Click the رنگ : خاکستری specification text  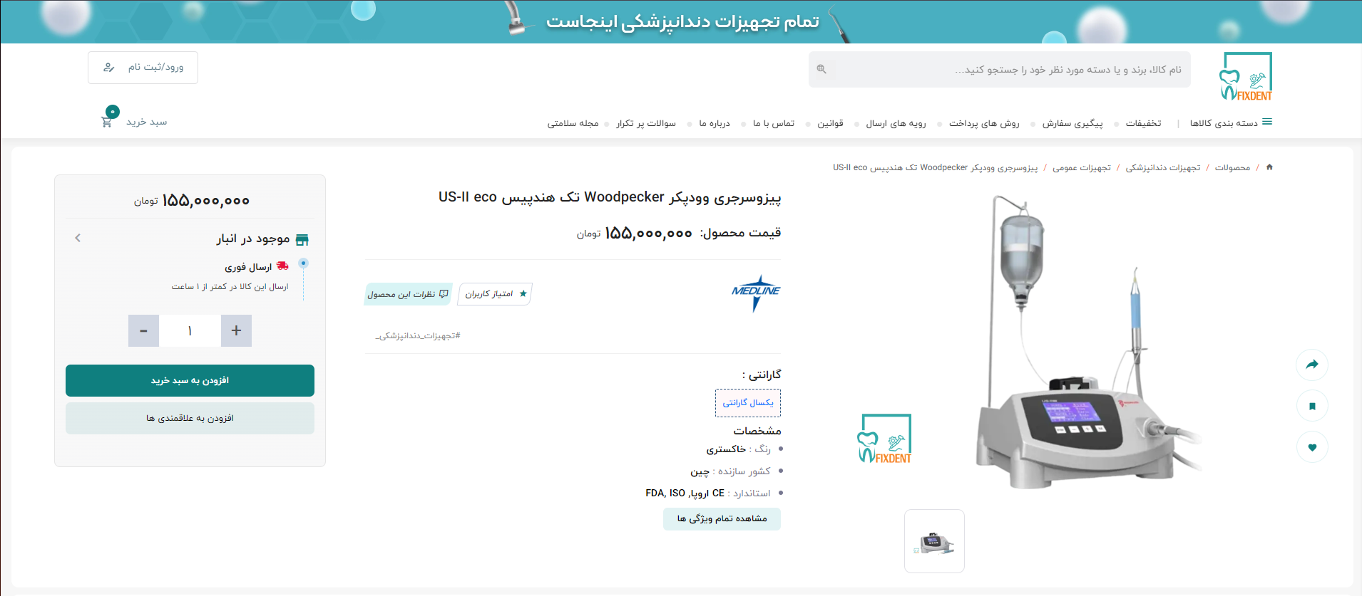tap(738, 449)
